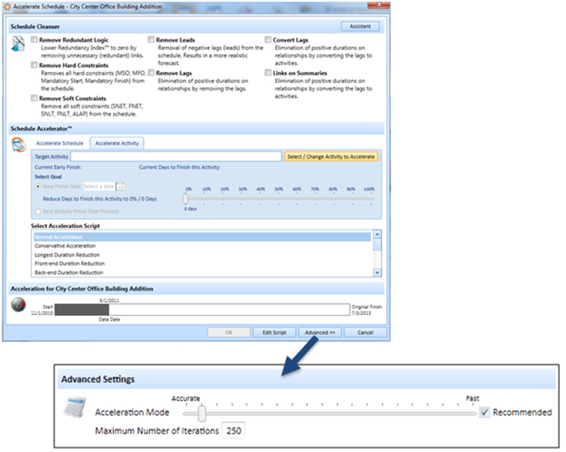
Task: Click Select / Change Activity to Accelerate
Action: click(331, 157)
